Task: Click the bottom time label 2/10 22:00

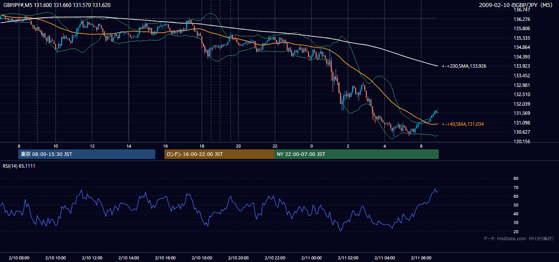Action: [x=275, y=258]
